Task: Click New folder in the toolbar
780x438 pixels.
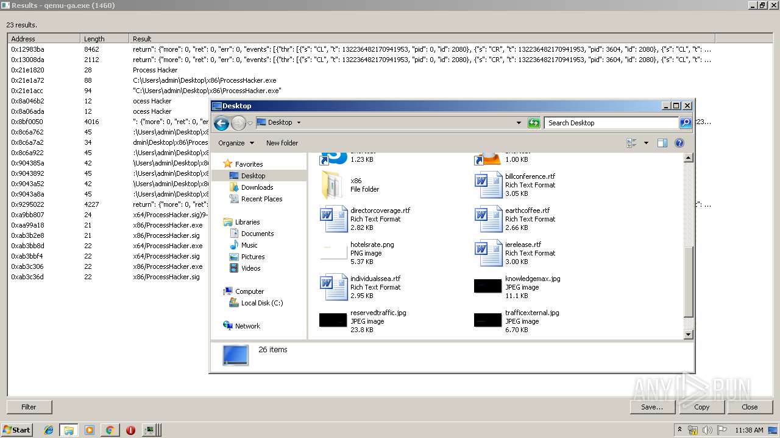Action: pyautogui.click(x=282, y=143)
